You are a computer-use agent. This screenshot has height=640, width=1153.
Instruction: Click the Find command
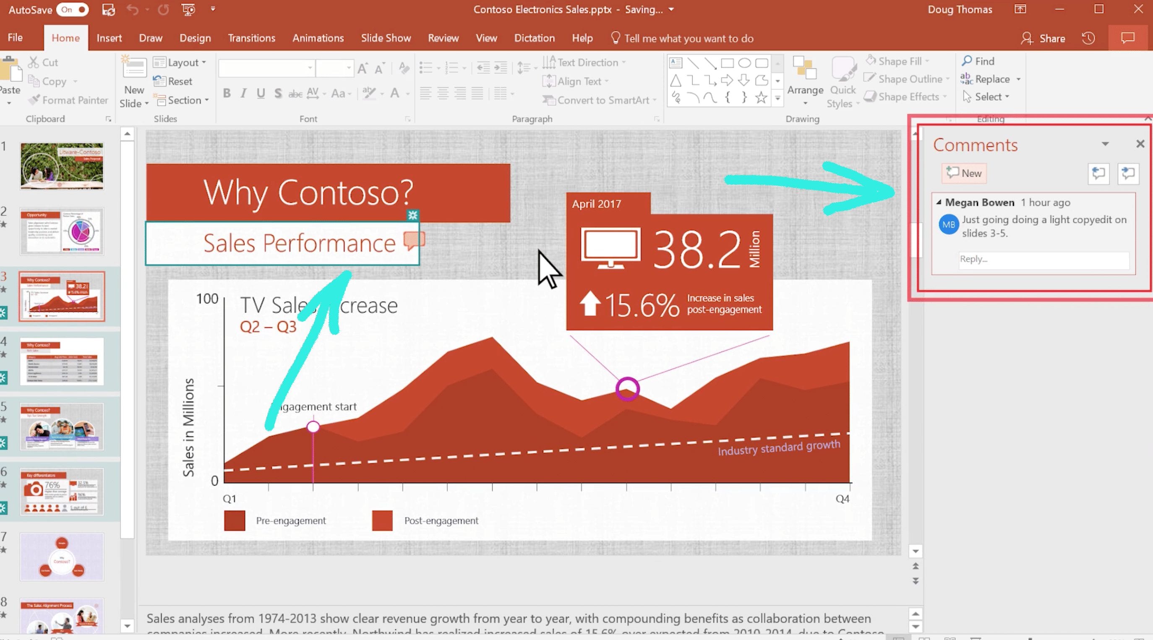[x=978, y=61]
